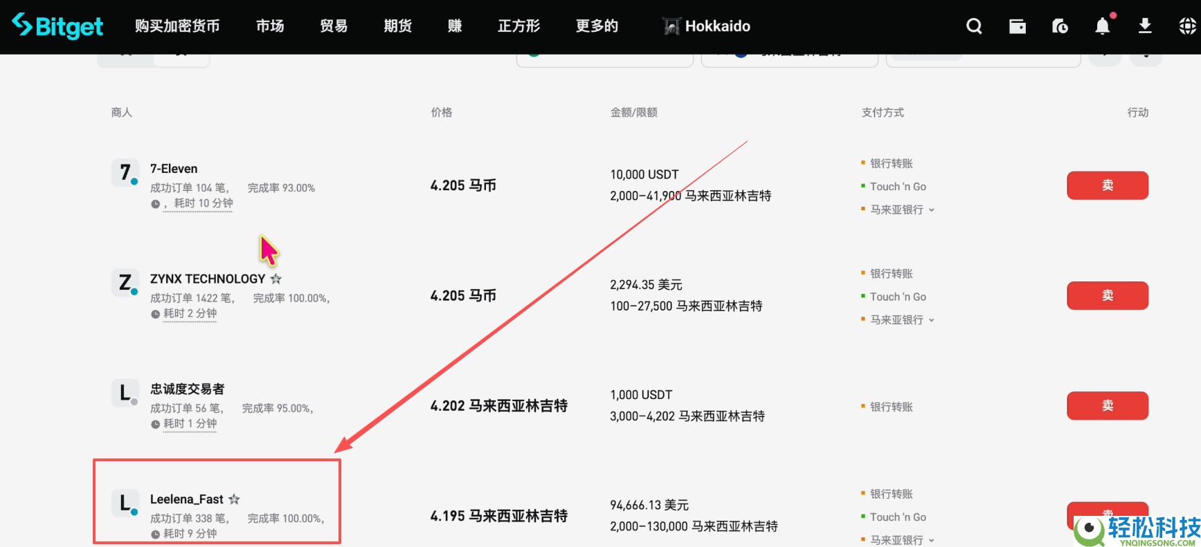Click the 金额/限额 column header
The height and width of the screenshot is (547, 1201).
coord(634,112)
